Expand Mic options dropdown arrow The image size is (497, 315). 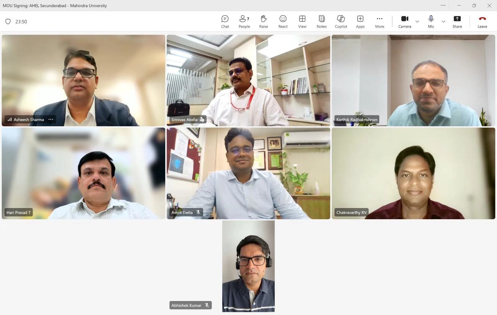click(x=443, y=21)
